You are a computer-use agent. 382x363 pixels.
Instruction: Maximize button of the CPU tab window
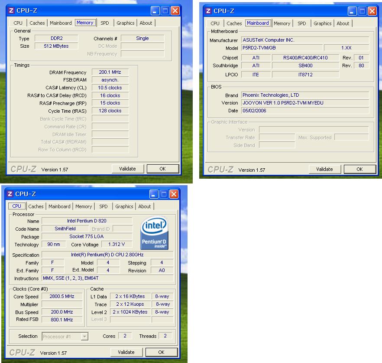(164, 194)
